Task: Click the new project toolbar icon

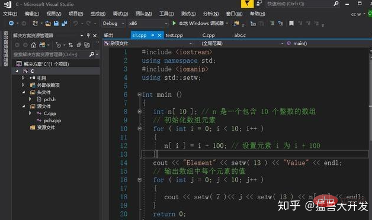Action: (36, 23)
